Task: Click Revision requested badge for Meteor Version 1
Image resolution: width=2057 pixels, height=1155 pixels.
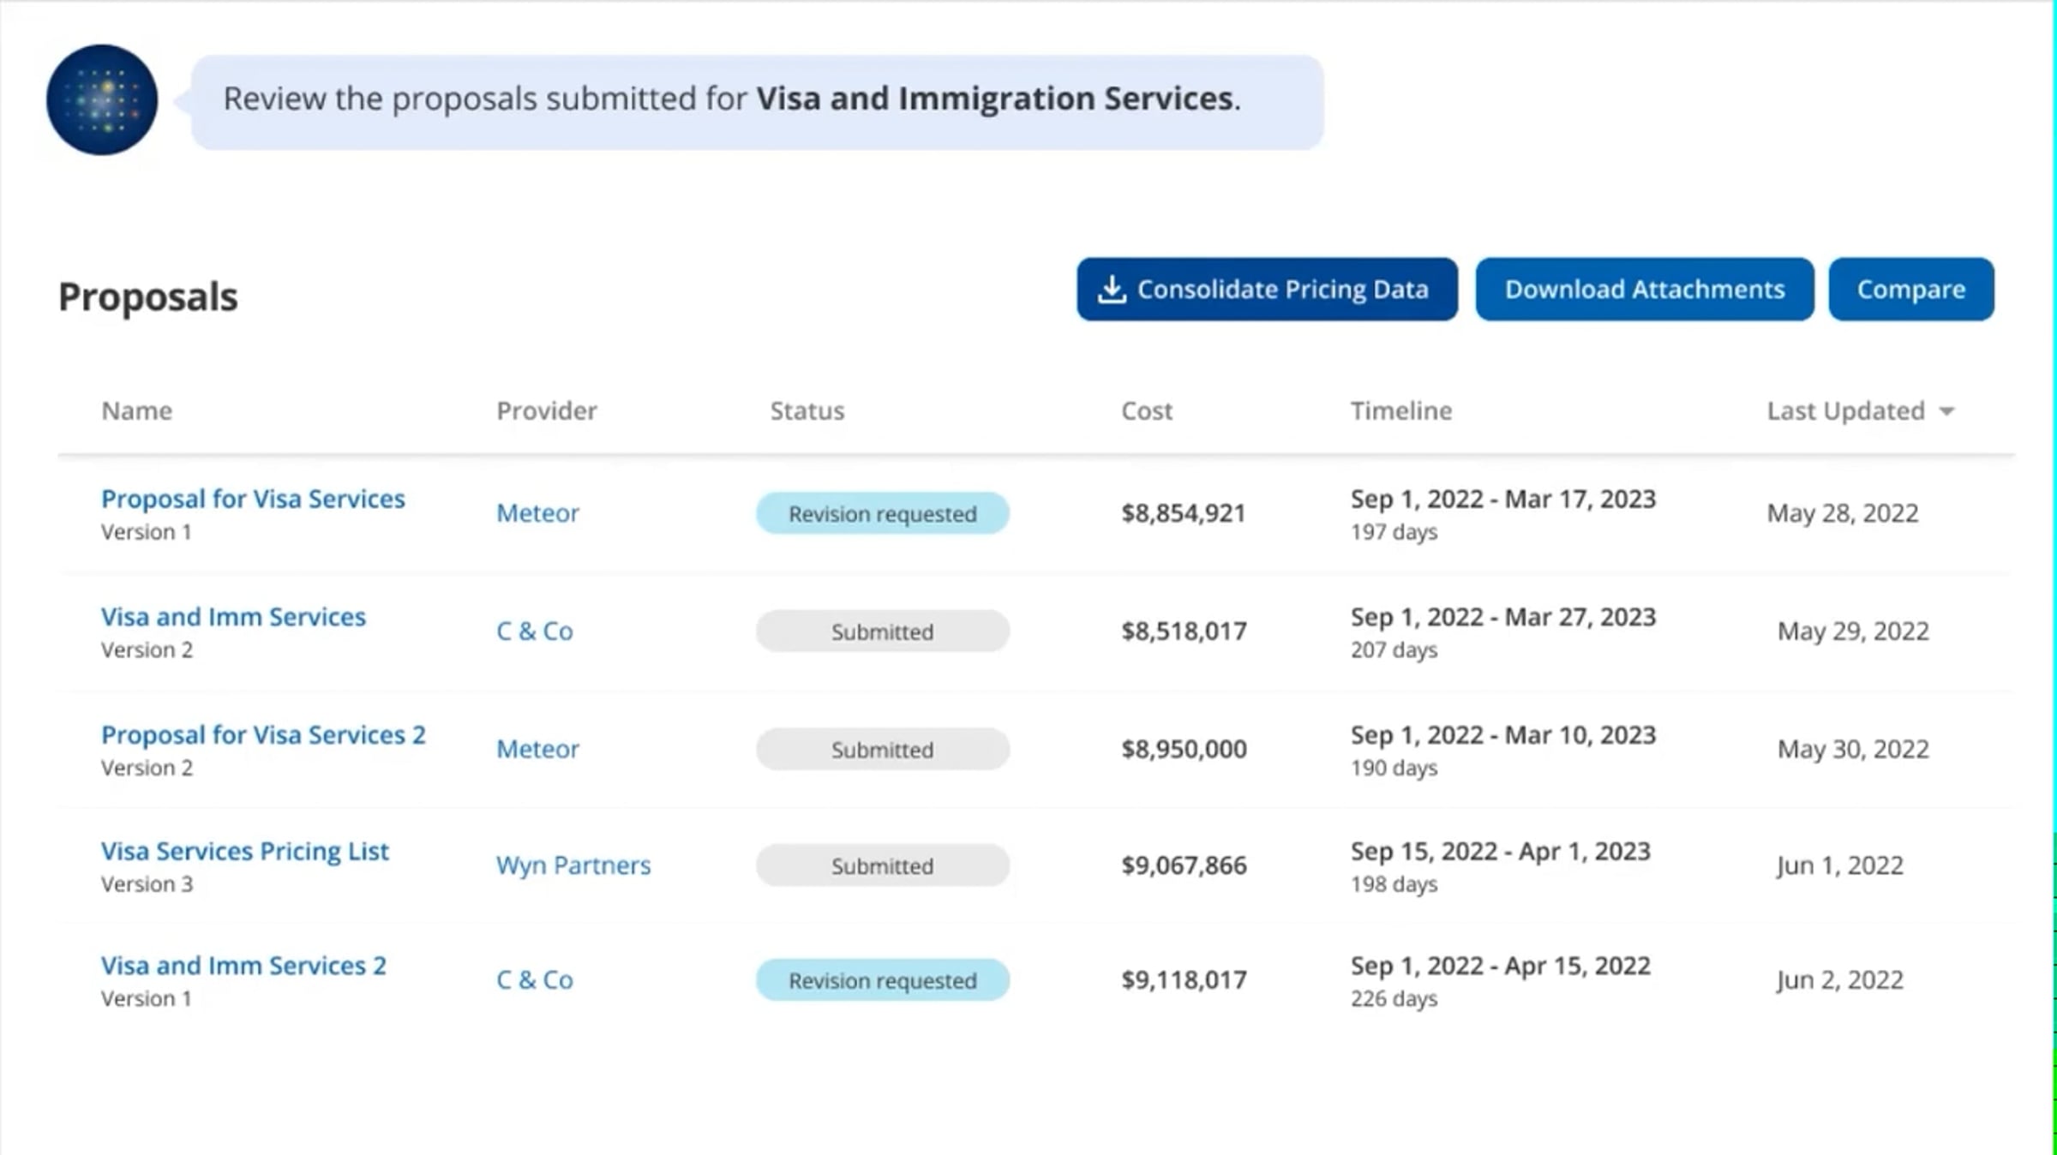Action: click(882, 513)
